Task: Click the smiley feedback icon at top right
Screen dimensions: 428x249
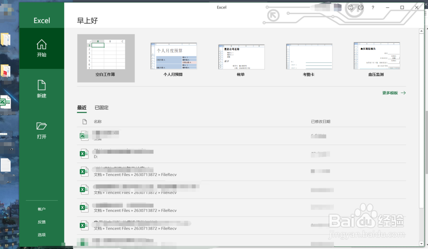Action: [x=350, y=7]
